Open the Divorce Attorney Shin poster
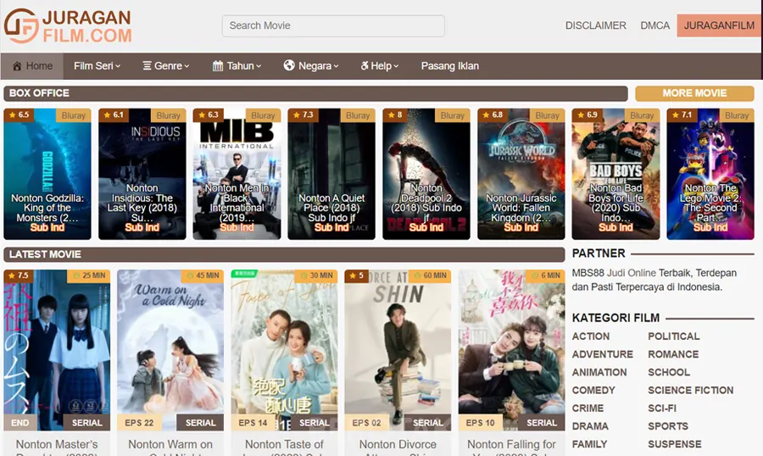 coord(398,350)
